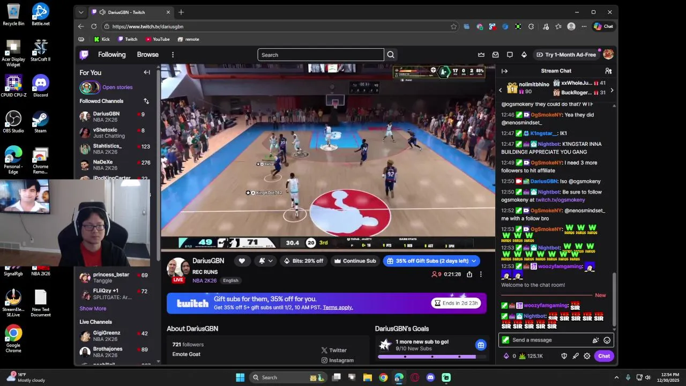Click the search magnifier button on Twitch
The image size is (686, 386).
[x=391, y=55]
